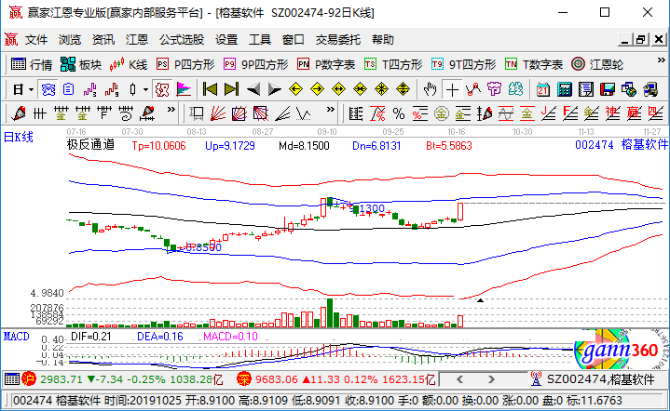Click the purple 节 icon
The height and width of the screenshot is (411, 670).
495,90
